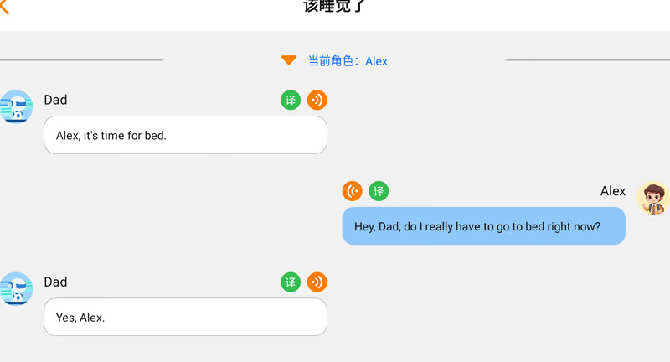
Task: Select the "Alex, it's time for bed." bubble
Action: tap(185, 135)
